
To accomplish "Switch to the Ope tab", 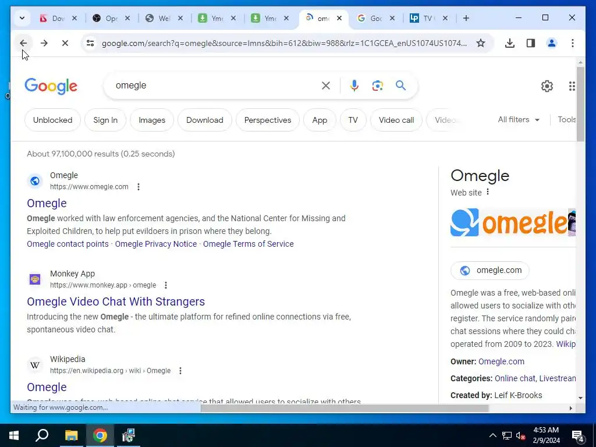I will point(106,18).
